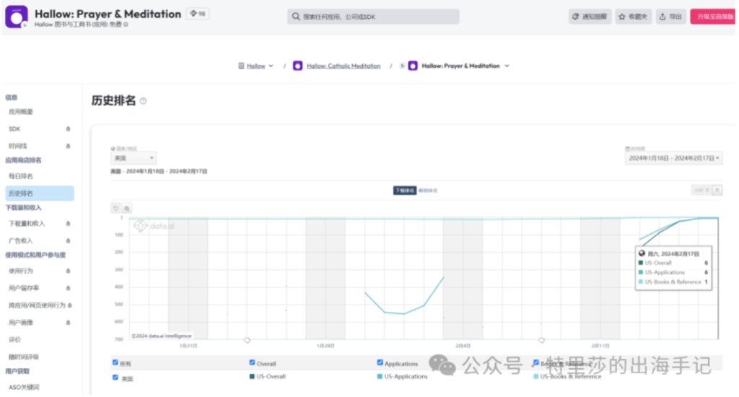This screenshot has height=397, width=739.
Task: Select the 畅销排名 tab
Action: pyautogui.click(x=428, y=191)
